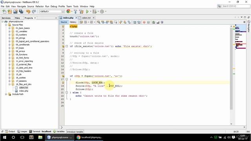Close the colors.txt tab
This screenshot has width=251, height=141.
93,18
